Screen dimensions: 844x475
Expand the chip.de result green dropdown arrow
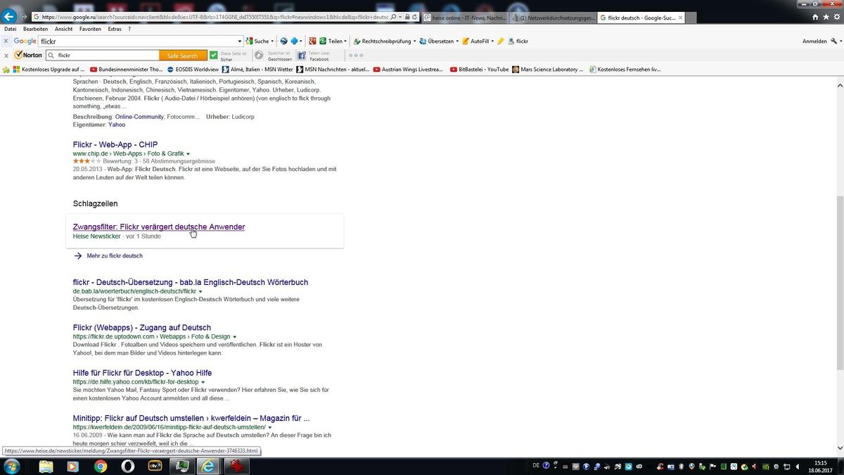[188, 153]
